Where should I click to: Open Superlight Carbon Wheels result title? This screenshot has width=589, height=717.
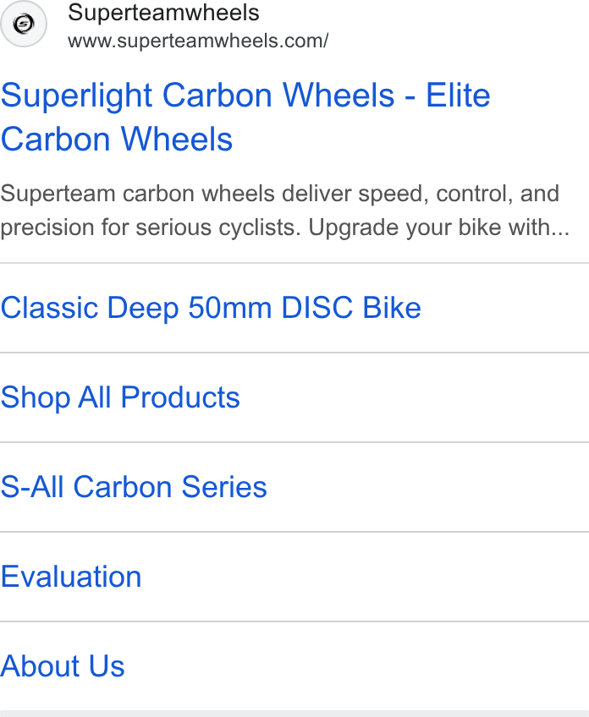click(x=245, y=117)
